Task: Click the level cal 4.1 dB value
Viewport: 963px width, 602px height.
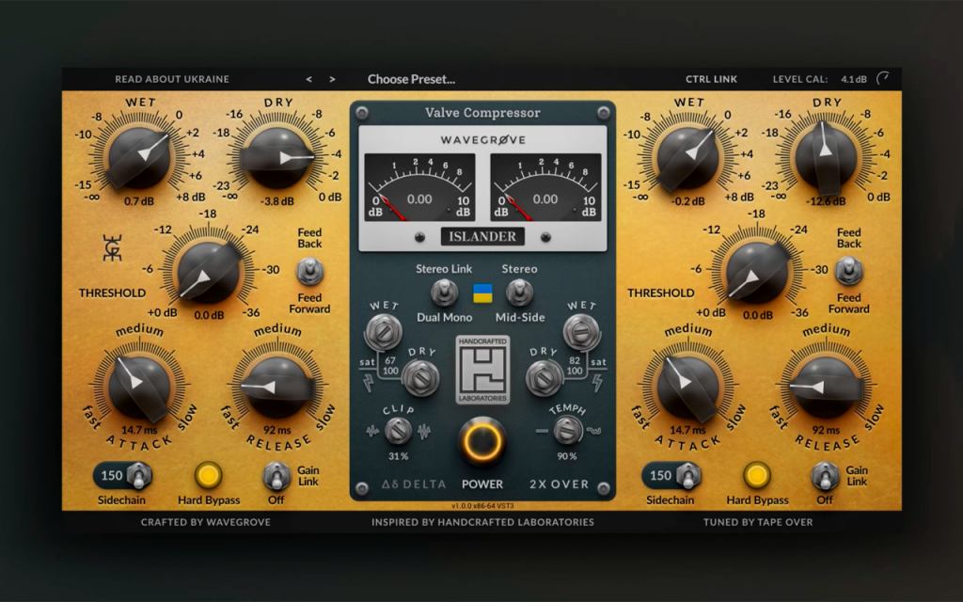Action: coord(854,79)
